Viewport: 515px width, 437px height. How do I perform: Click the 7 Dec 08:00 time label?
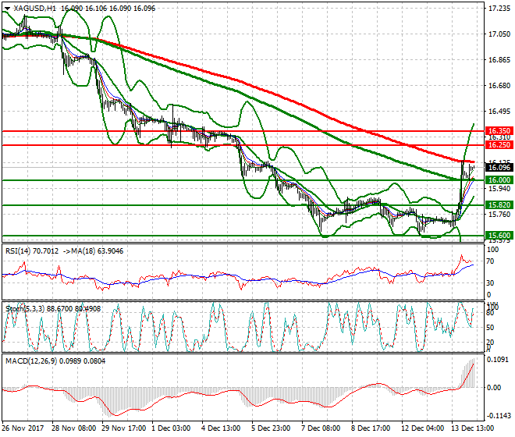click(321, 428)
